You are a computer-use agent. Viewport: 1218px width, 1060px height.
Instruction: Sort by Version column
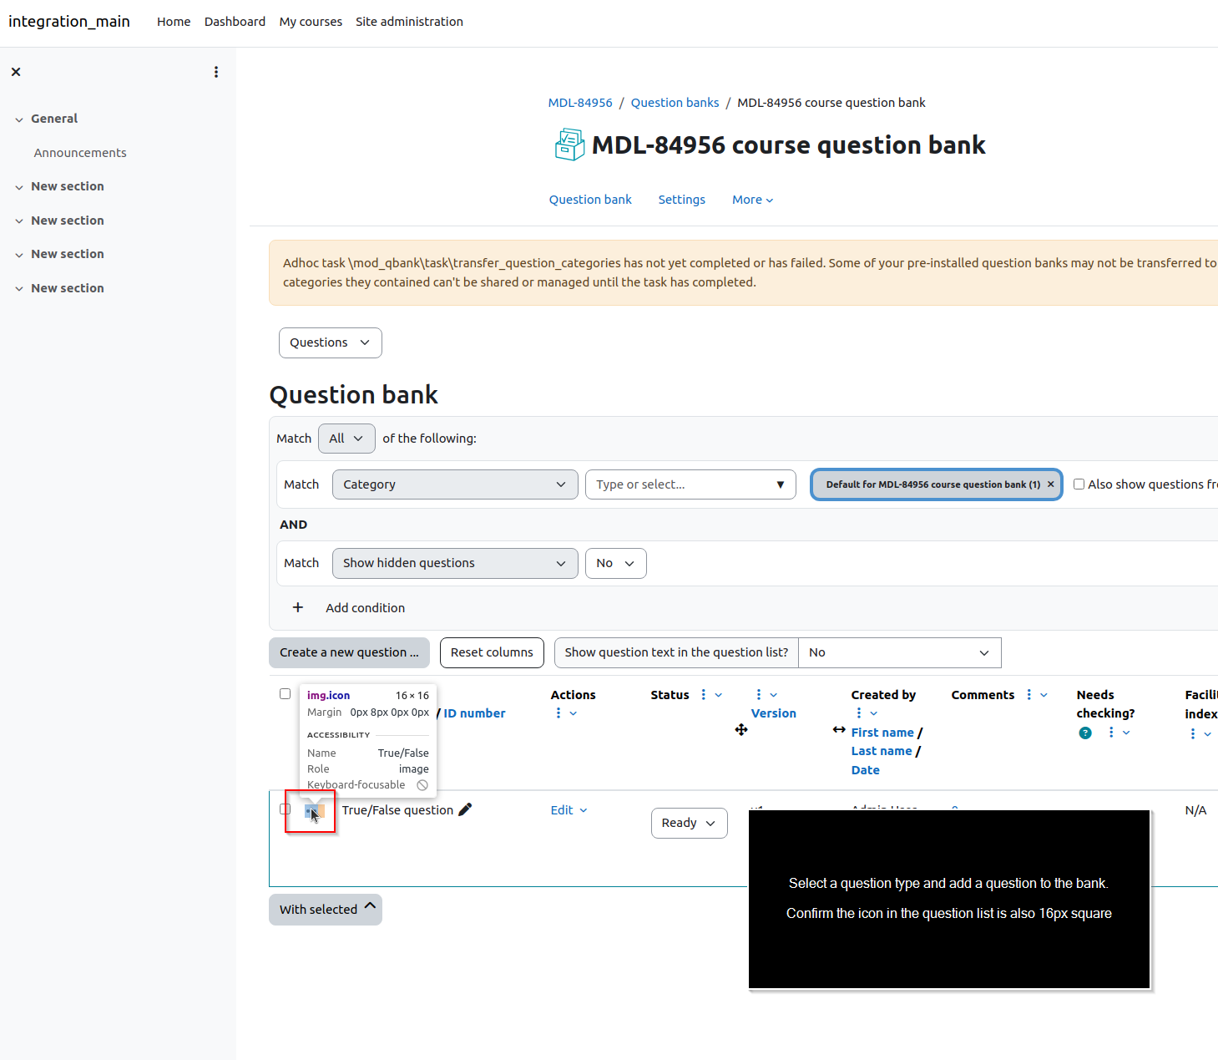click(x=774, y=713)
